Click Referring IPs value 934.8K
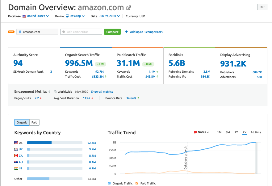Image resolution: width=272 pixels, height=186 pixels. tap(205, 76)
